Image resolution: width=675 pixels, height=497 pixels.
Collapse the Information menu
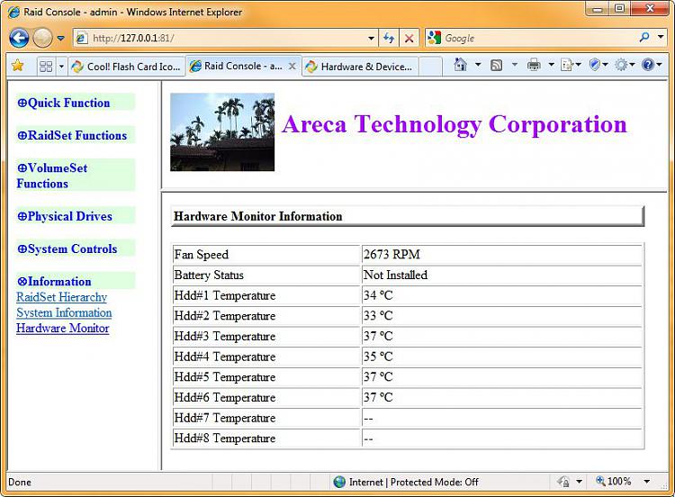54,282
